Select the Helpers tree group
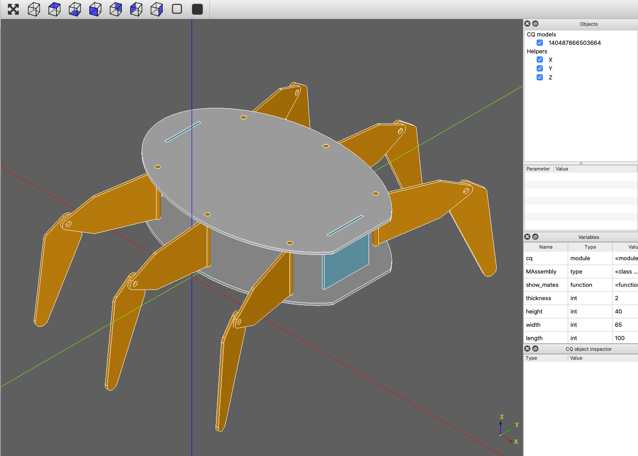Image resolution: width=638 pixels, height=456 pixels. tap(537, 51)
